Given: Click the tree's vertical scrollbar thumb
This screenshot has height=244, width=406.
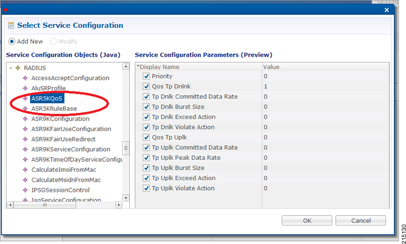Looking at the screenshot, I should [x=126, y=148].
